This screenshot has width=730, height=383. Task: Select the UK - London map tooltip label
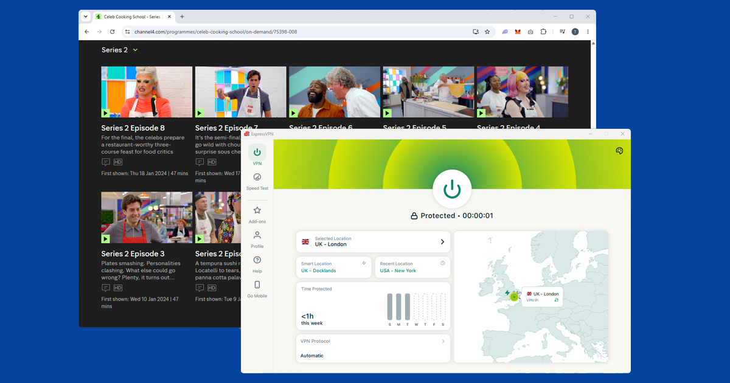(546, 294)
